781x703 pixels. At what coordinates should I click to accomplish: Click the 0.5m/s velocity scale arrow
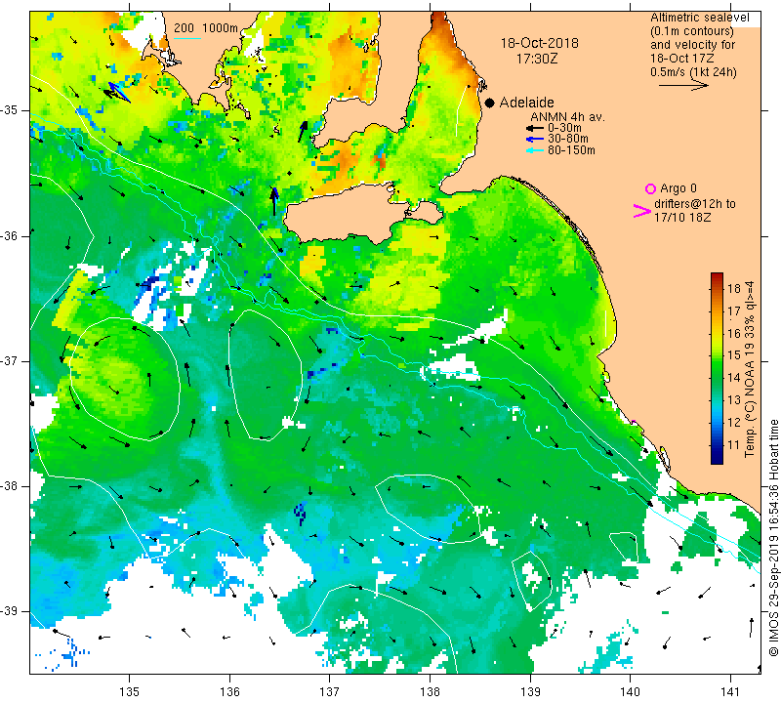(683, 86)
